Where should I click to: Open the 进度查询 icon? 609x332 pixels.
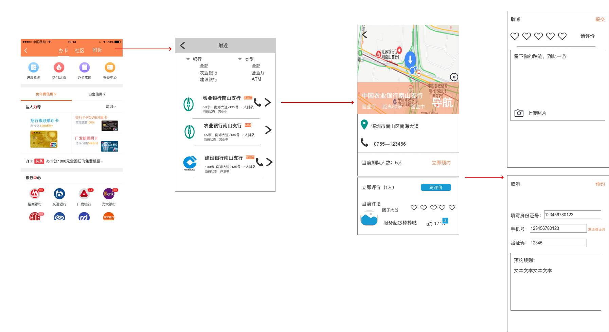point(34,68)
